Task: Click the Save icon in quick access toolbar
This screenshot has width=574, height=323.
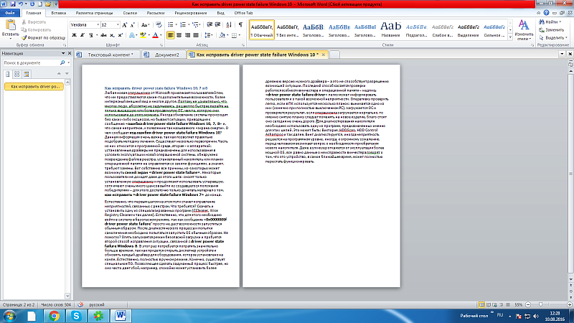Action: 13,4
